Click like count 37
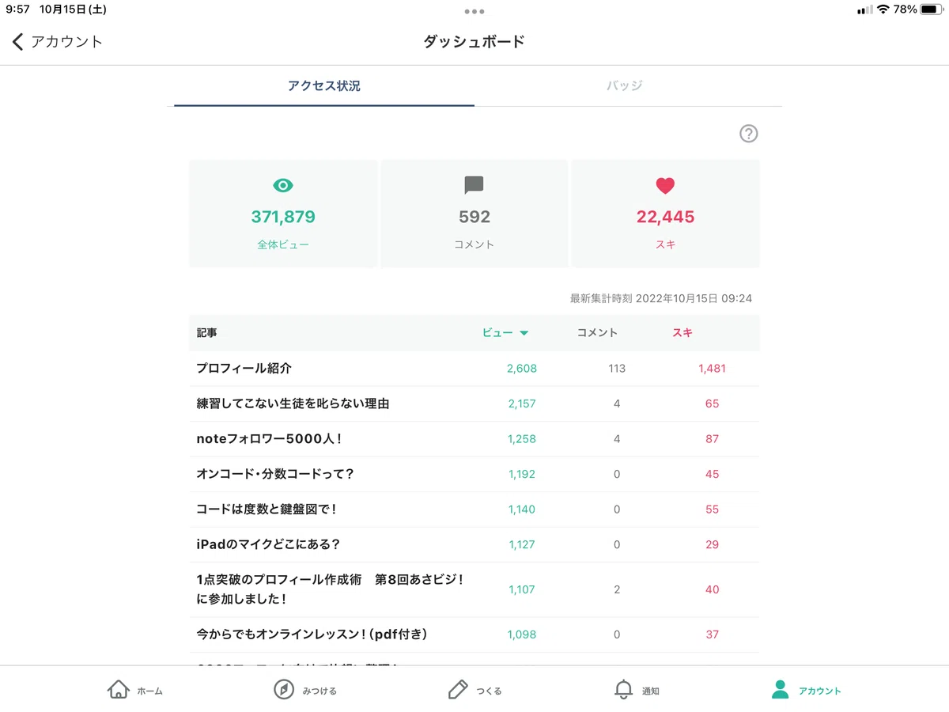Screen dimensions: 949x712 (x=712, y=634)
